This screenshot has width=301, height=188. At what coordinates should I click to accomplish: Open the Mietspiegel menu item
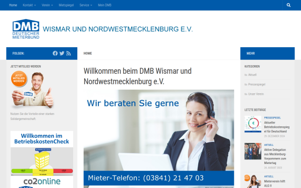[x=66, y=5]
